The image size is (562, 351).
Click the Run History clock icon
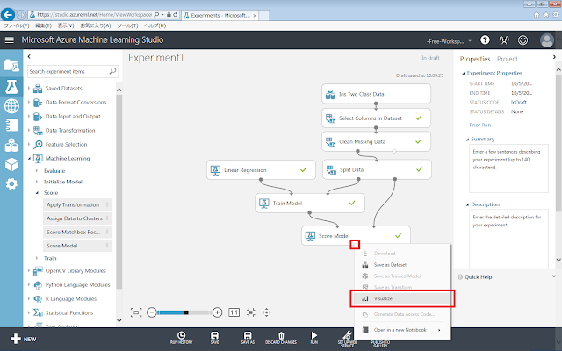181,336
